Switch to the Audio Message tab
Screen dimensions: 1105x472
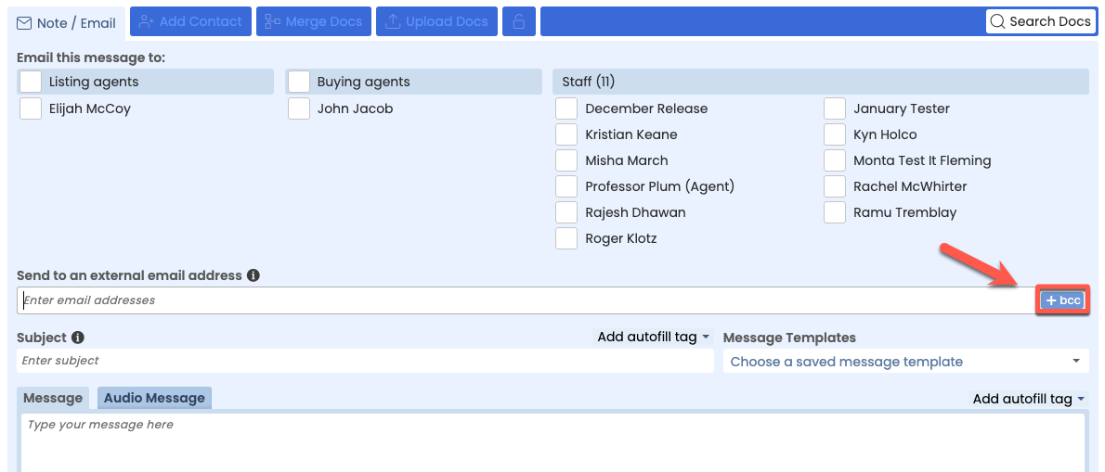[154, 398]
